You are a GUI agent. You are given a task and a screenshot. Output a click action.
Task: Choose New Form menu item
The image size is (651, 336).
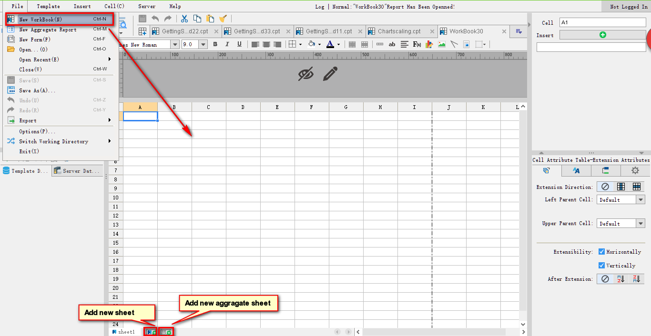coord(61,40)
